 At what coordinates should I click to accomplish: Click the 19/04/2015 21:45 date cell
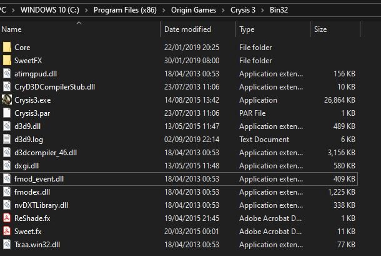[192, 218]
